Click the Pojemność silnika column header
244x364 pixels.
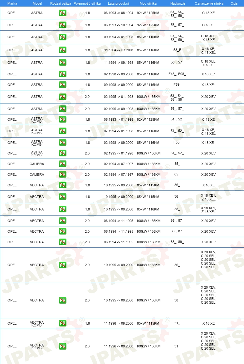87,3
